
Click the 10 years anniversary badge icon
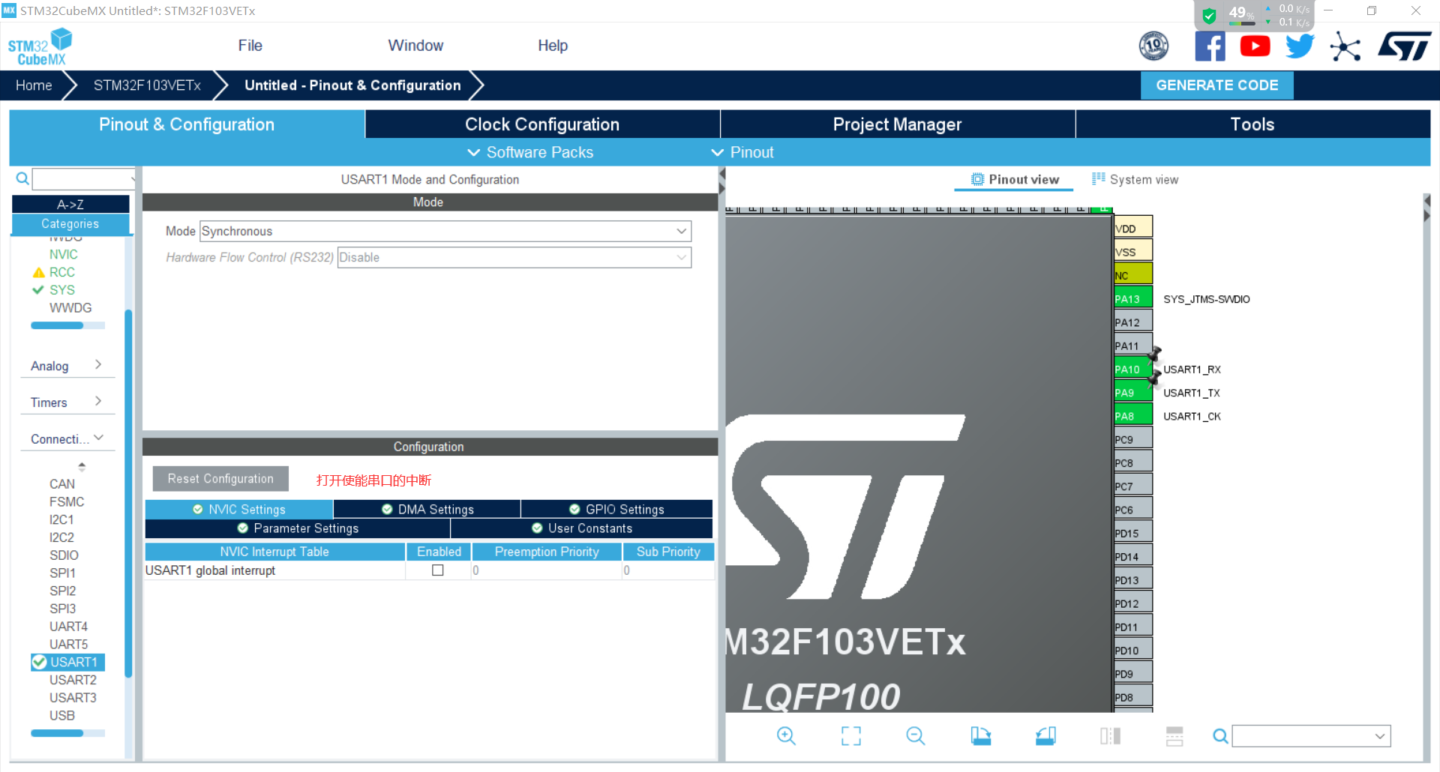pos(1153,46)
